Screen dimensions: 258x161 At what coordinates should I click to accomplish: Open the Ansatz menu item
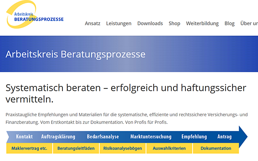[x=92, y=23]
